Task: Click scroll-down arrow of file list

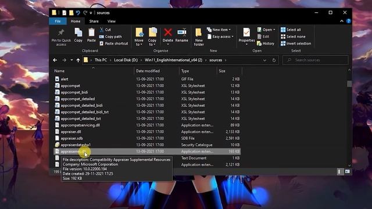Action: tap(349, 165)
